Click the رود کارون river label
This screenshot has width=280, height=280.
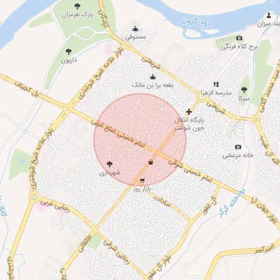(195, 22)
